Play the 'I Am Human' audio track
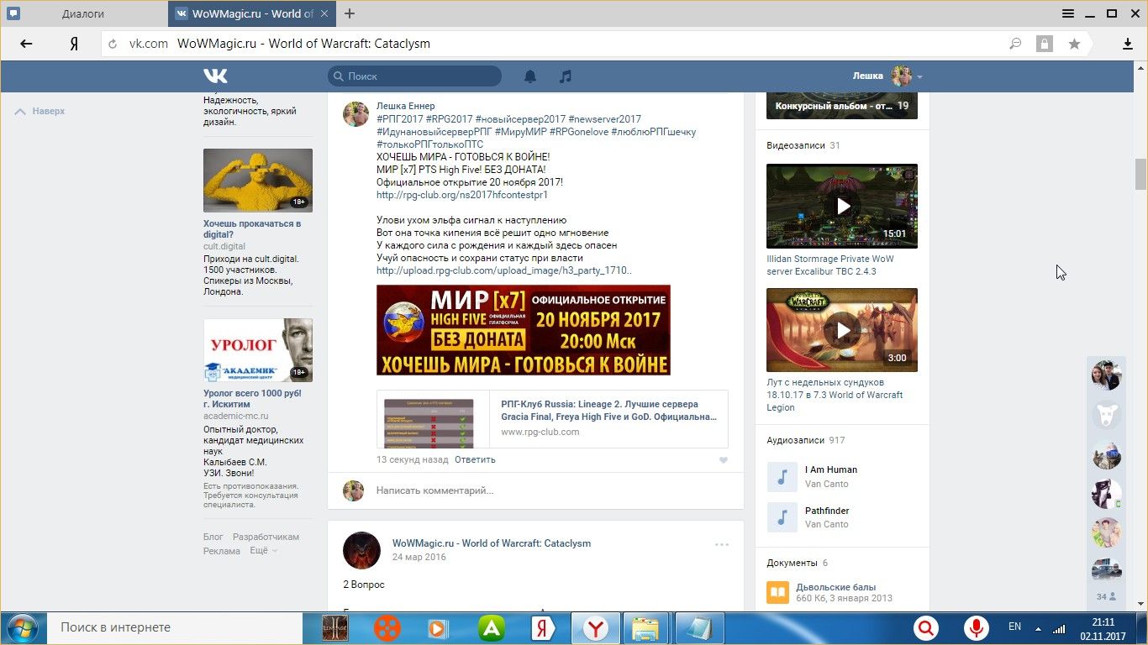The width and height of the screenshot is (1148, 645). (x=782, y=477)
